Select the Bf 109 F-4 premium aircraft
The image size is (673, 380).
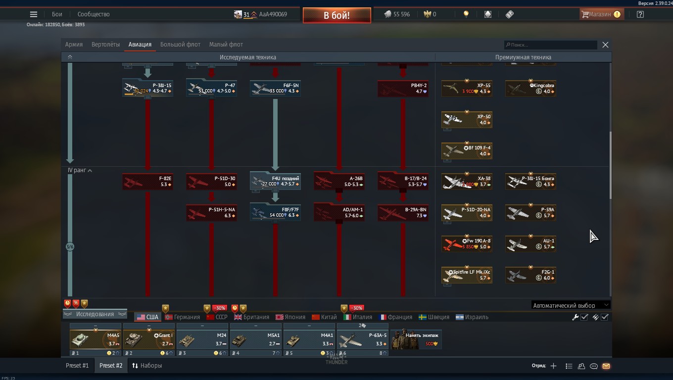click(x=467, y=151)
